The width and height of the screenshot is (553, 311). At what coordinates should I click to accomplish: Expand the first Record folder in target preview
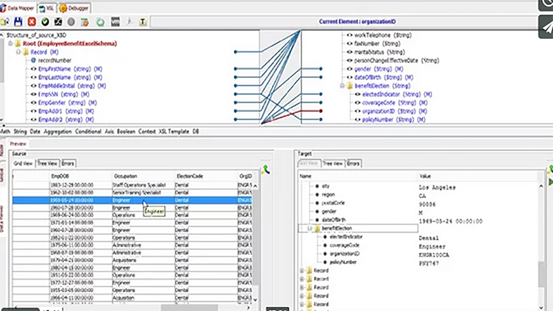click(302, 271)
